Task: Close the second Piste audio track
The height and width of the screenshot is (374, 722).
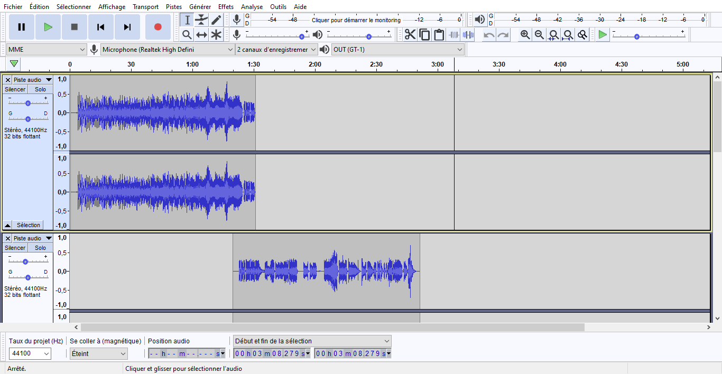Action: 8,238
